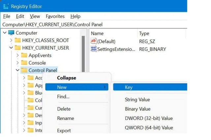
Task: Click the Type column header
Action: (x=144, y=34)
